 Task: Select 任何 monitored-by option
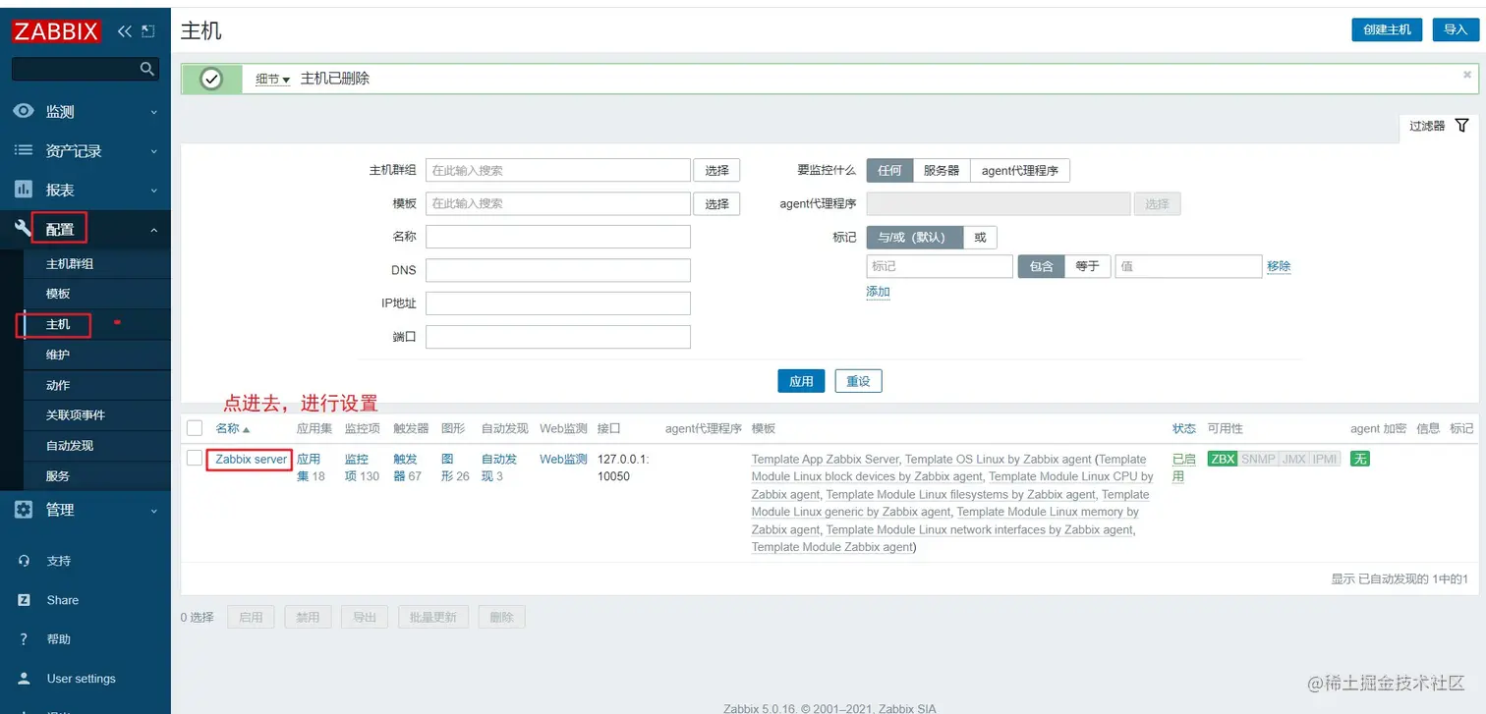tap(889, 170)
